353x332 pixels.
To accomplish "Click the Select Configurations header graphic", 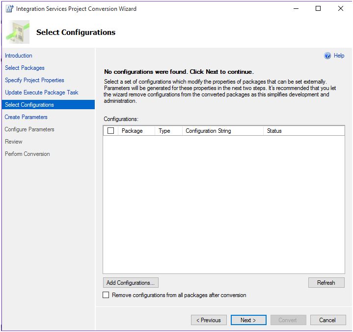I will [18, 32].
